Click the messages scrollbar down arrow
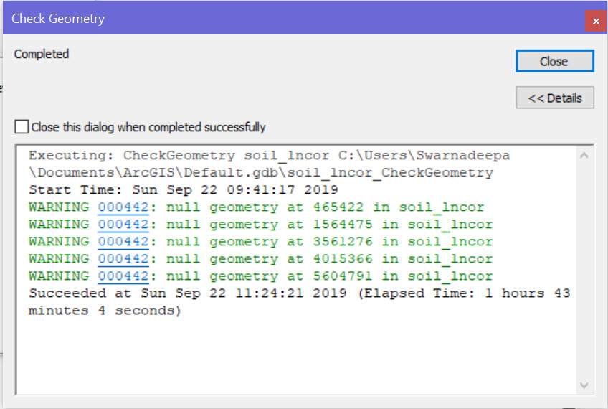The image size is (608, 409). tap(584, 385)
